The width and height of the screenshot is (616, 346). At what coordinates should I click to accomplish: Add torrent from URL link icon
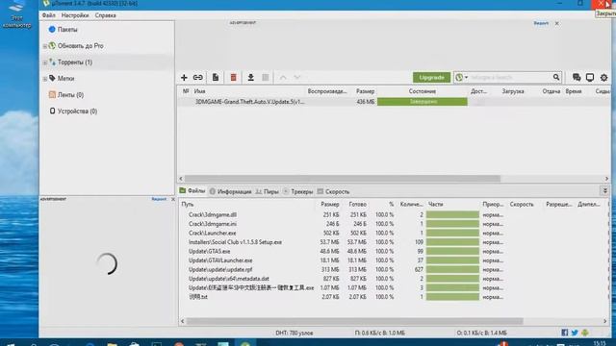point(198,77)
